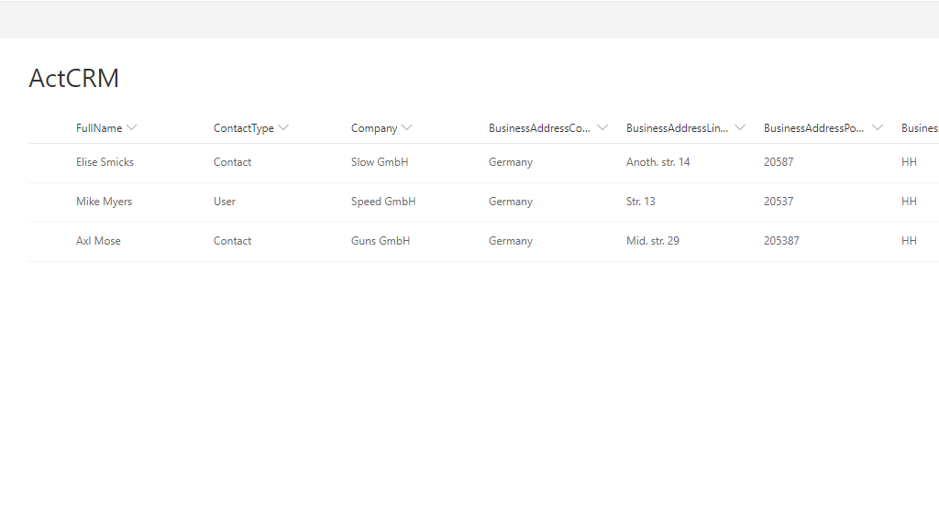939x514 pixels.
Task: Open the BusinessAddressPo... column chevron
Action: (878, 128)
